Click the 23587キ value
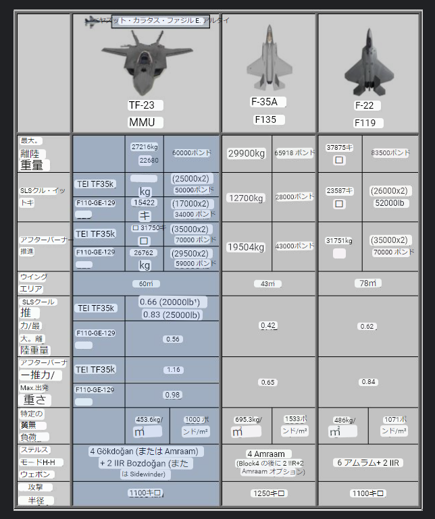The image size is (435, 519). [x=339, y=191]
